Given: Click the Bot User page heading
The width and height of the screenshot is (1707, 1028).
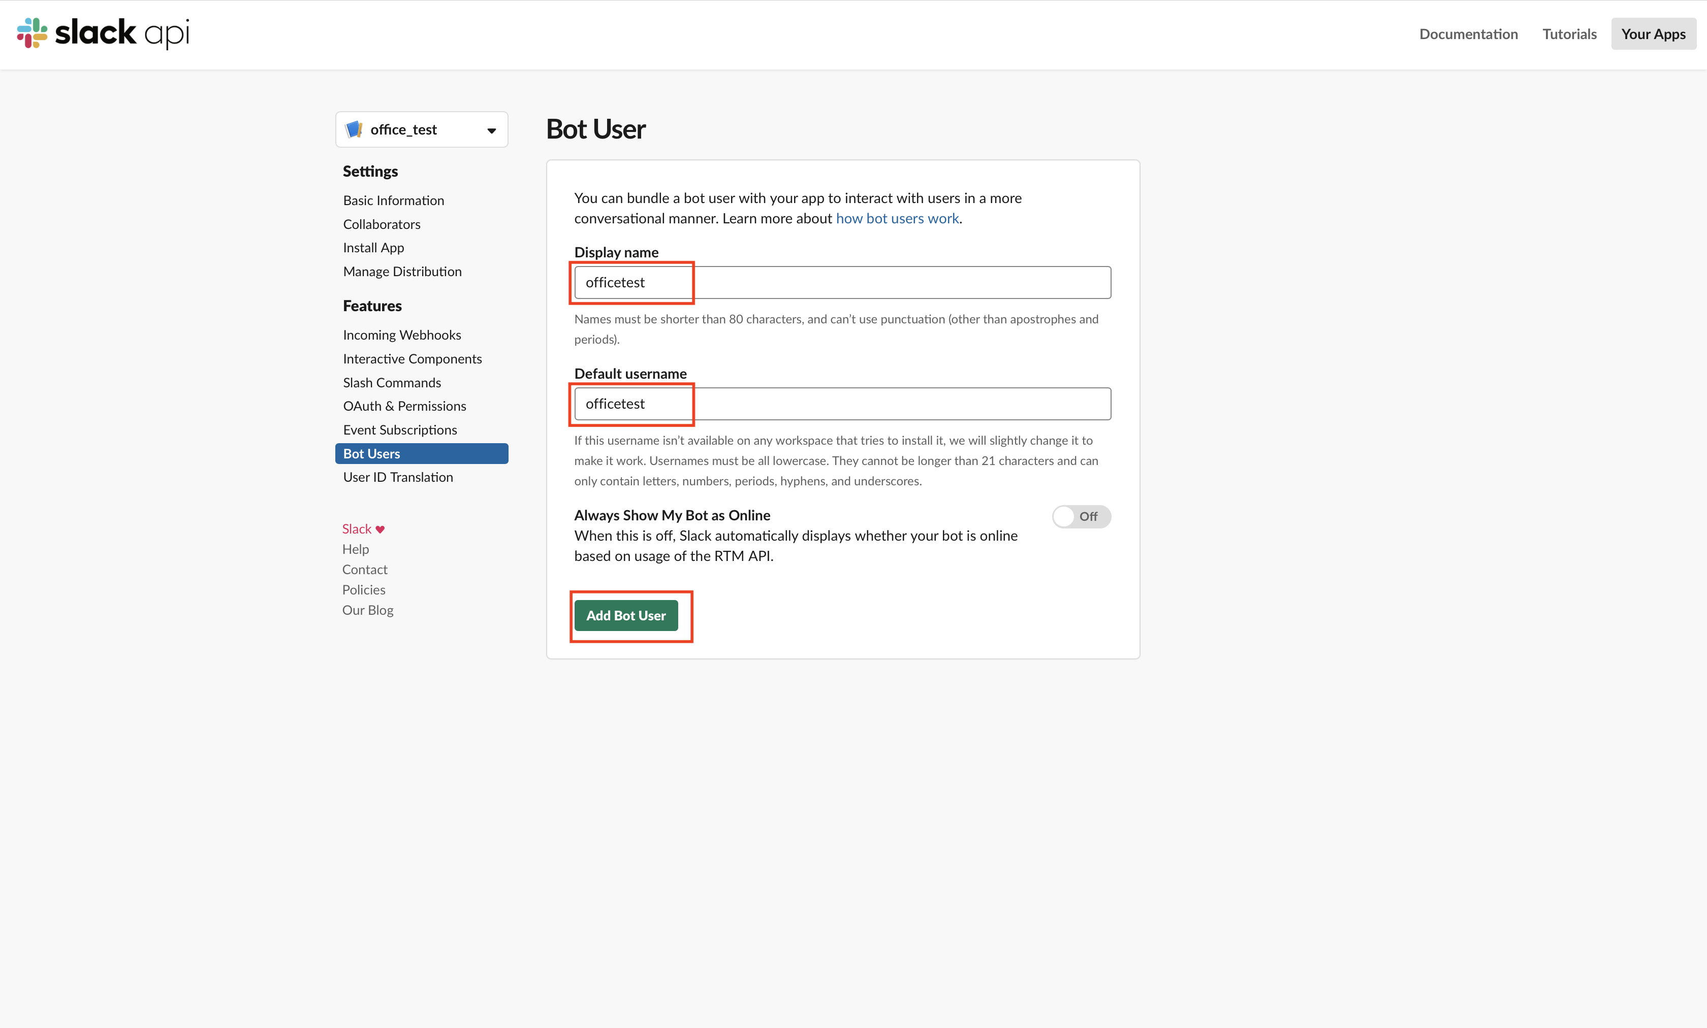Looking at the screenshot, I should click(596, 129).
